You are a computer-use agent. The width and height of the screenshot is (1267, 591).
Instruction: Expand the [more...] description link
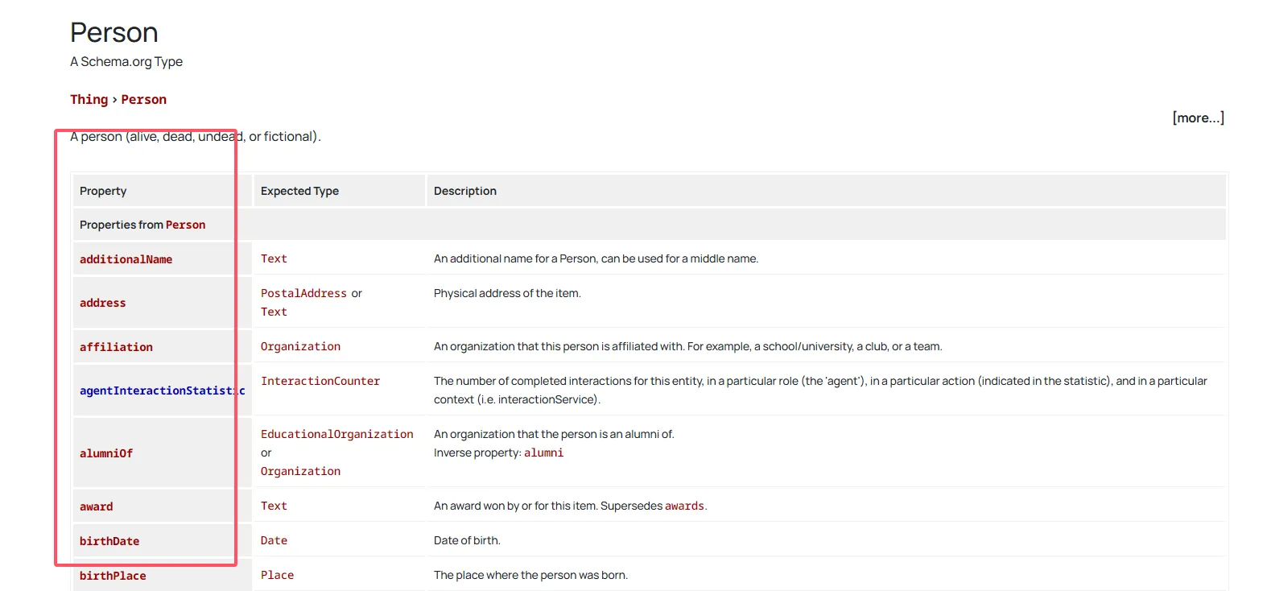tap(1198, 118)
